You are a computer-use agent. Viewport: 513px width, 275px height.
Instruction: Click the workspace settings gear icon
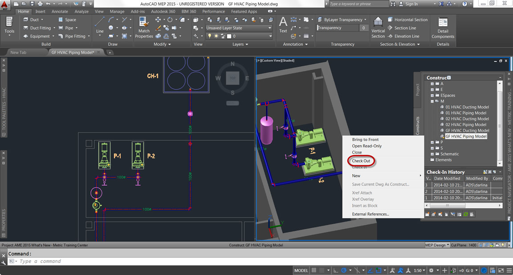click(x=431, y=271)
